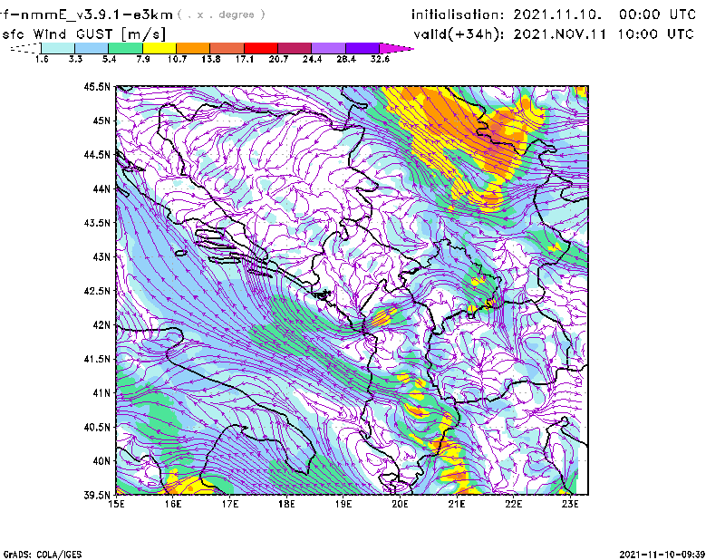Click the 19E longitude label
This screenshot has width=725, height=560.
343,504
